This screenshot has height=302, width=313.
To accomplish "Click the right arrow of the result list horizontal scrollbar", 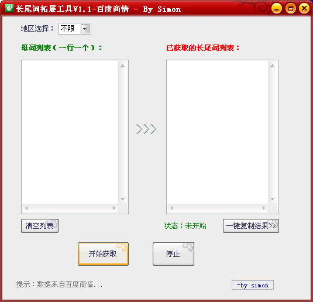I will 264,208.
